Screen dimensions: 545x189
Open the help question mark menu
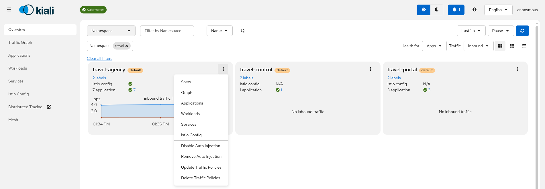pyautogui.click(x=475, y=10)
